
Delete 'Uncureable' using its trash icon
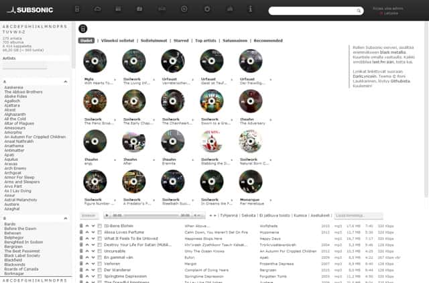click(x=81, y=251)
